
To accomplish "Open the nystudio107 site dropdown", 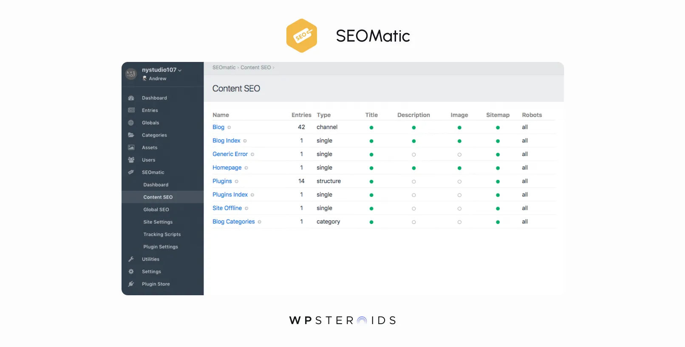I will (x=161, y=70).
